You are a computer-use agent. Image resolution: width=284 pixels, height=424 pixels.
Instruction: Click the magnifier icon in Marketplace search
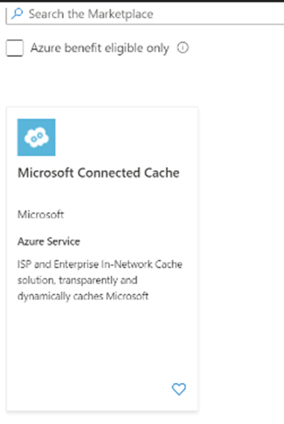[x=17, y=14]
